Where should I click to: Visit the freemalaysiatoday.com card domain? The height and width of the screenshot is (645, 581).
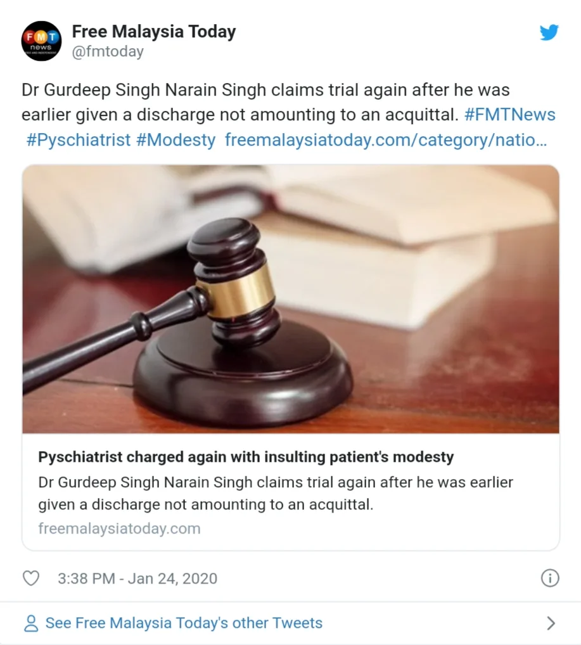tap(119, 528)
